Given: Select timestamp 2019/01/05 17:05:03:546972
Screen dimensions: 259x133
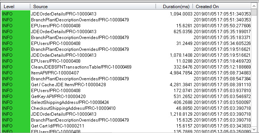Looking at the screenshot, I should click(x=222, y=97).
